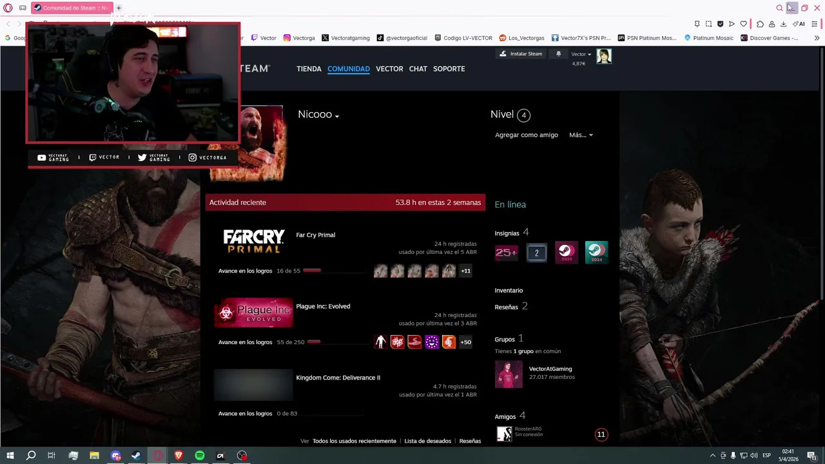The image size is (825, 464).
Task: Open the Far Cry Primal game logo
Action: click(253, 242)
